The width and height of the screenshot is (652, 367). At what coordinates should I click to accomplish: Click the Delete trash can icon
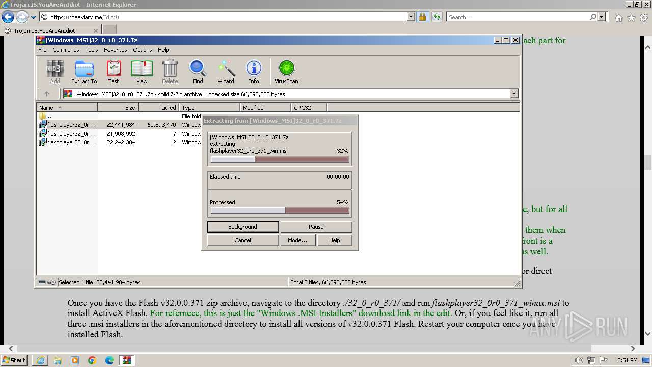pos(170,71)
